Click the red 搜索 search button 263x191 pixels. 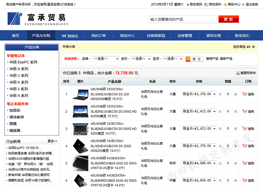tap(228, 19)
